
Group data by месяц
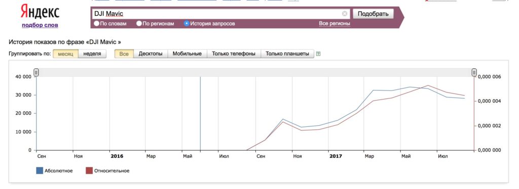(x=65, y=54)
